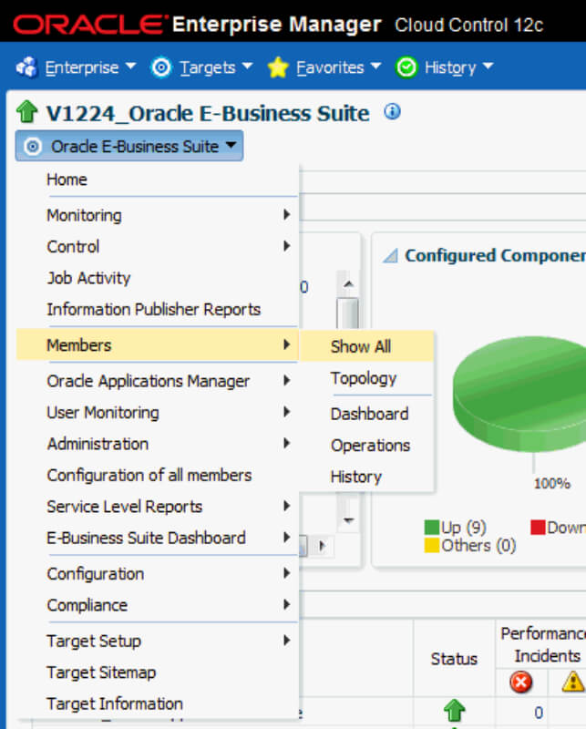
Task: Click horizontal scroll right arrow in left panel
Action: click(x=322, y=546)
